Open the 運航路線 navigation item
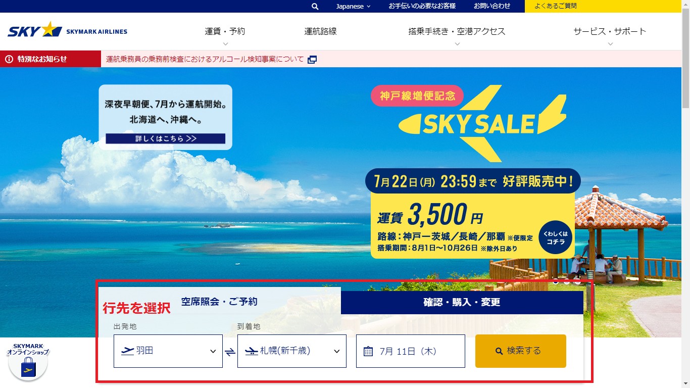Image resolution: width=690 pixels, height=388 pixels. click(320, 31)
